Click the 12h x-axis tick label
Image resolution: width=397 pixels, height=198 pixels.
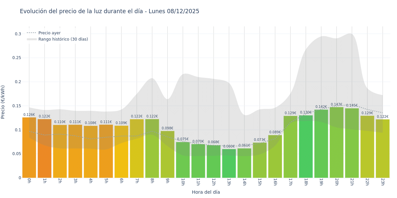(x=213, y=182)
